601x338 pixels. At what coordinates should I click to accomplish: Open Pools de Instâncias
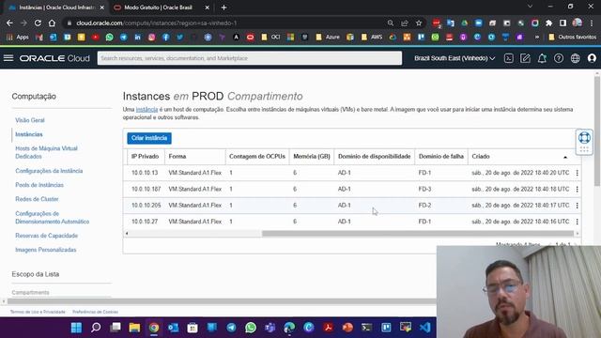(39, 185)
